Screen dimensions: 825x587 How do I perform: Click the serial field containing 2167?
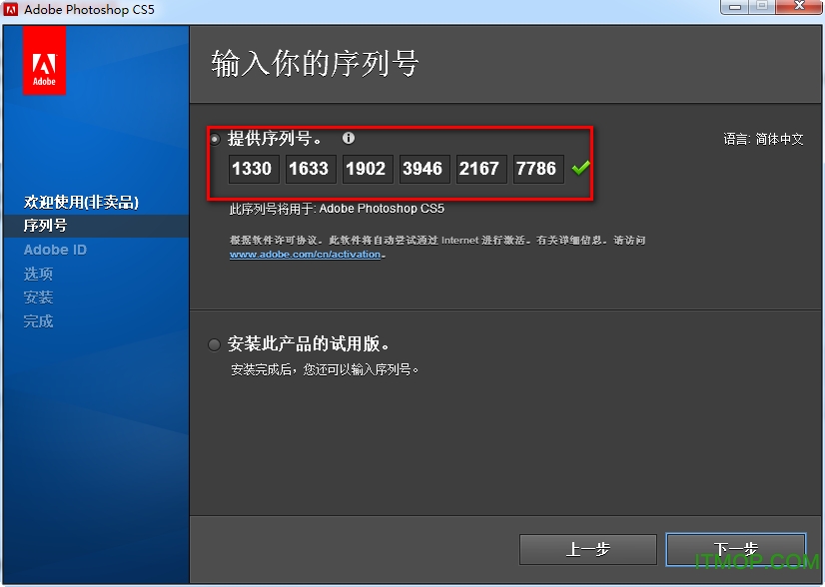click(x=481, y=169)
